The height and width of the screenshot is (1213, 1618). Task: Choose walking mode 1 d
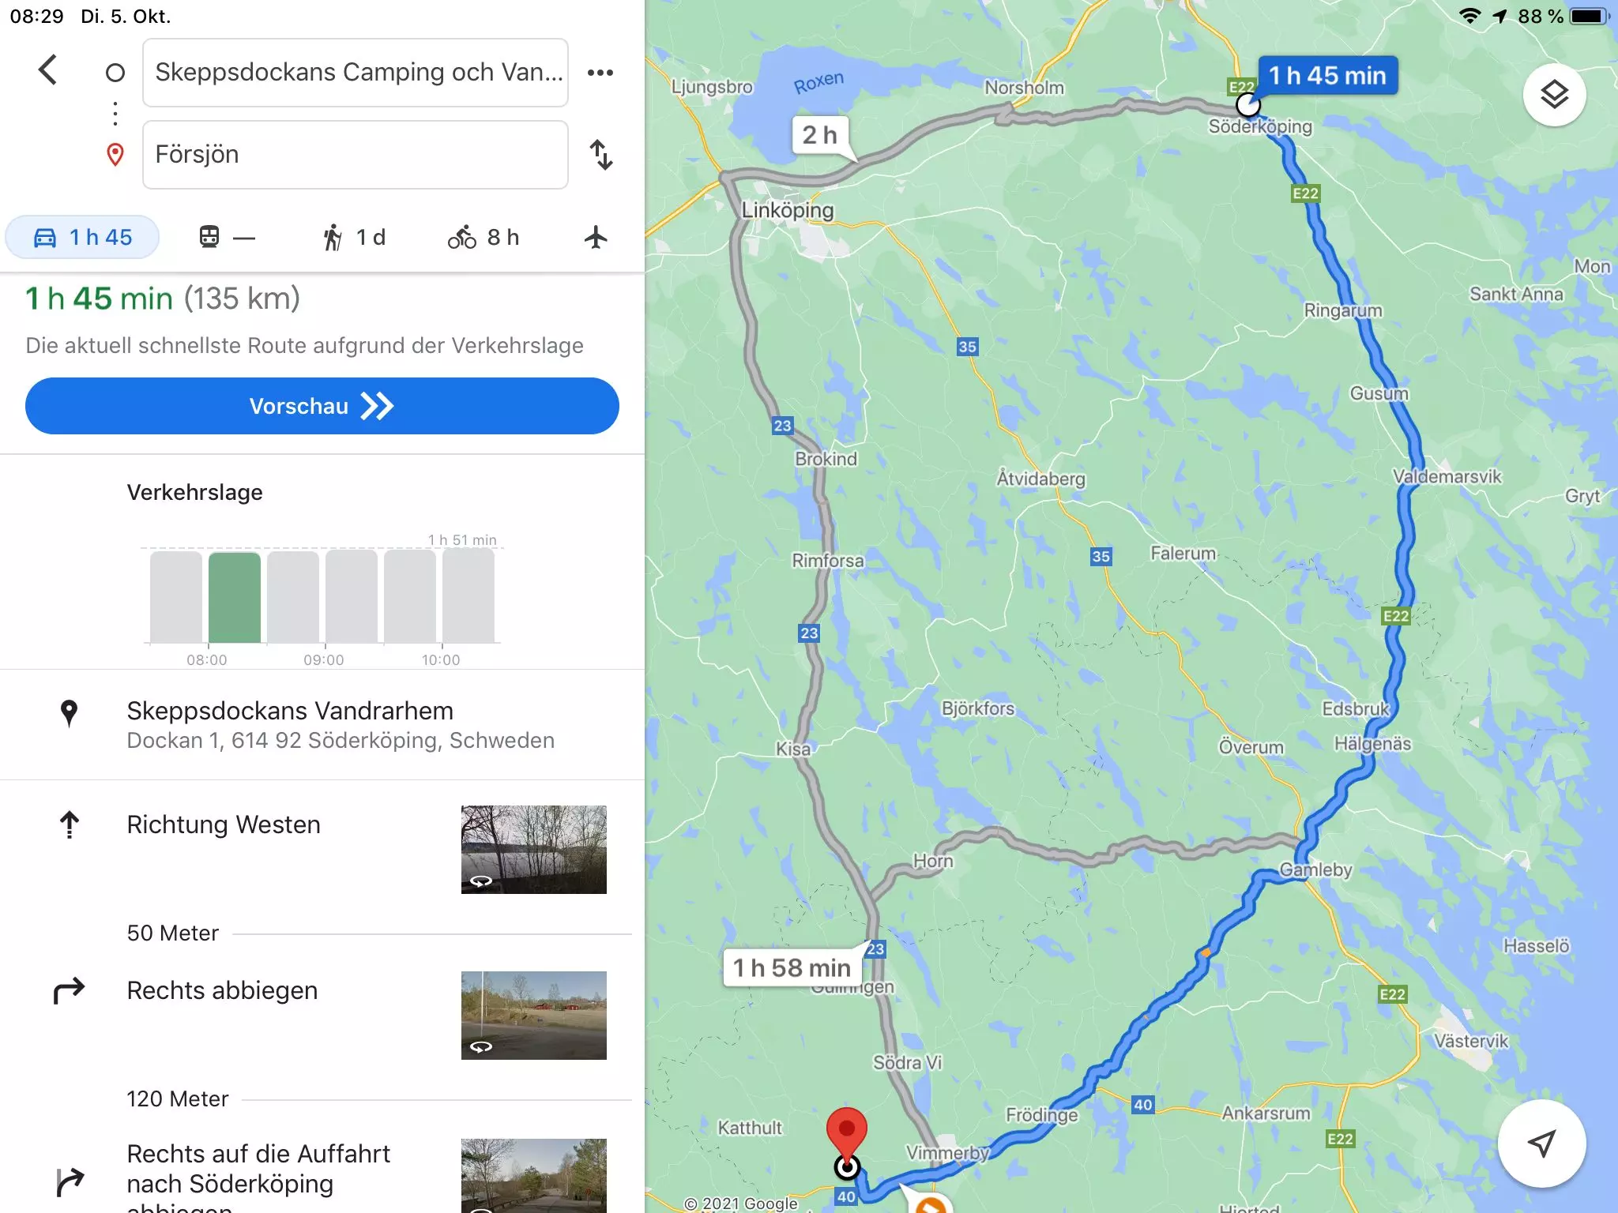[x=354, y=237]
